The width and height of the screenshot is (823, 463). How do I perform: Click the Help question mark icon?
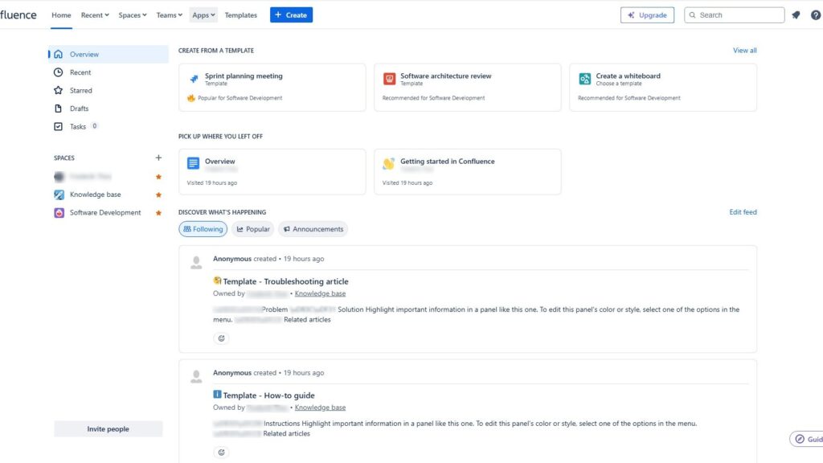click(x=815, y=14)
